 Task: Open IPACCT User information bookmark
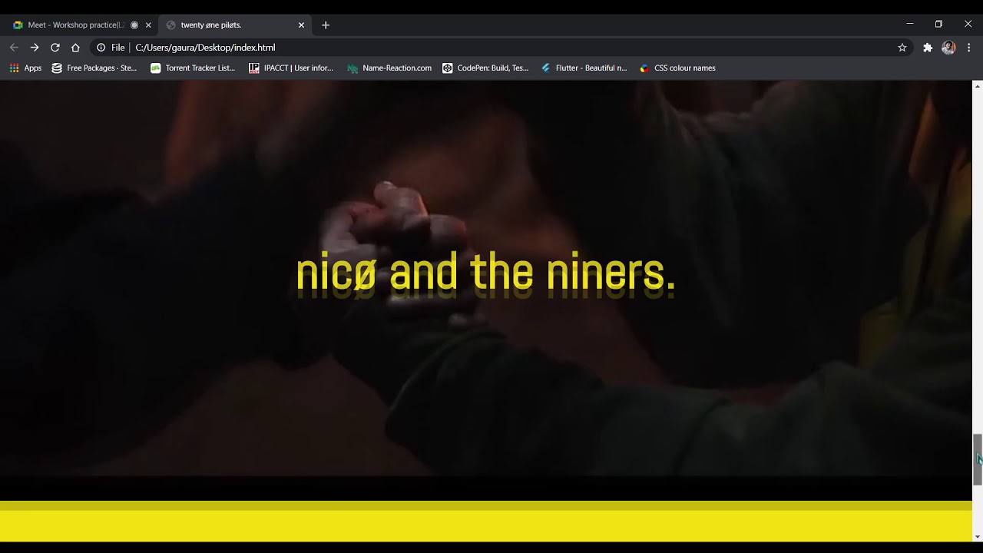tap(291, 68)
